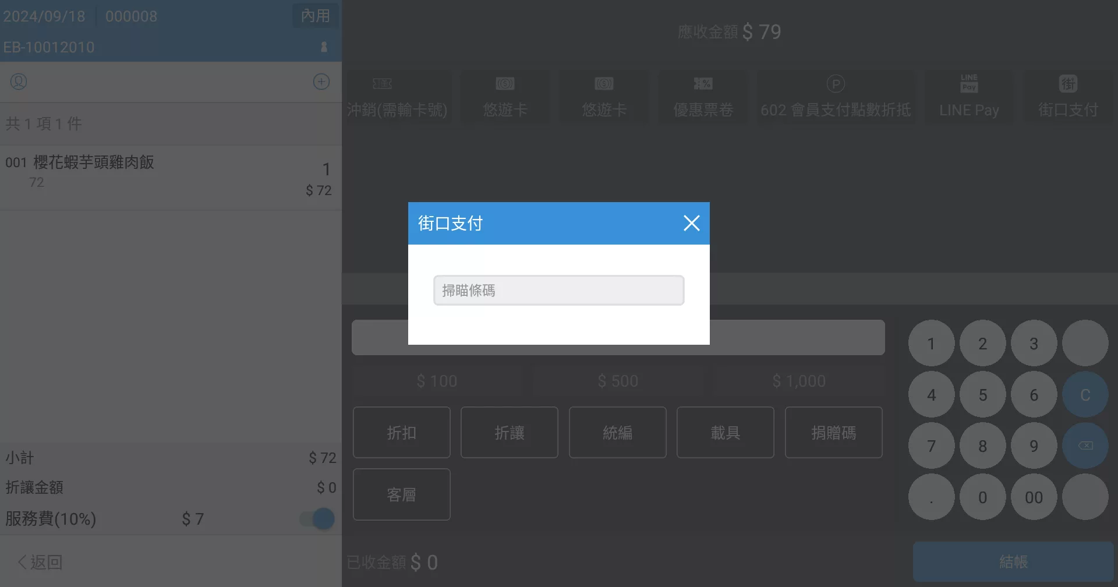Click the add member plus icon
1118x587 pixels.
point(321,82)
